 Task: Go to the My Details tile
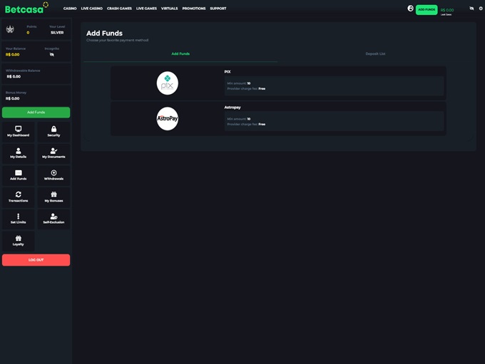coord(18,153)
